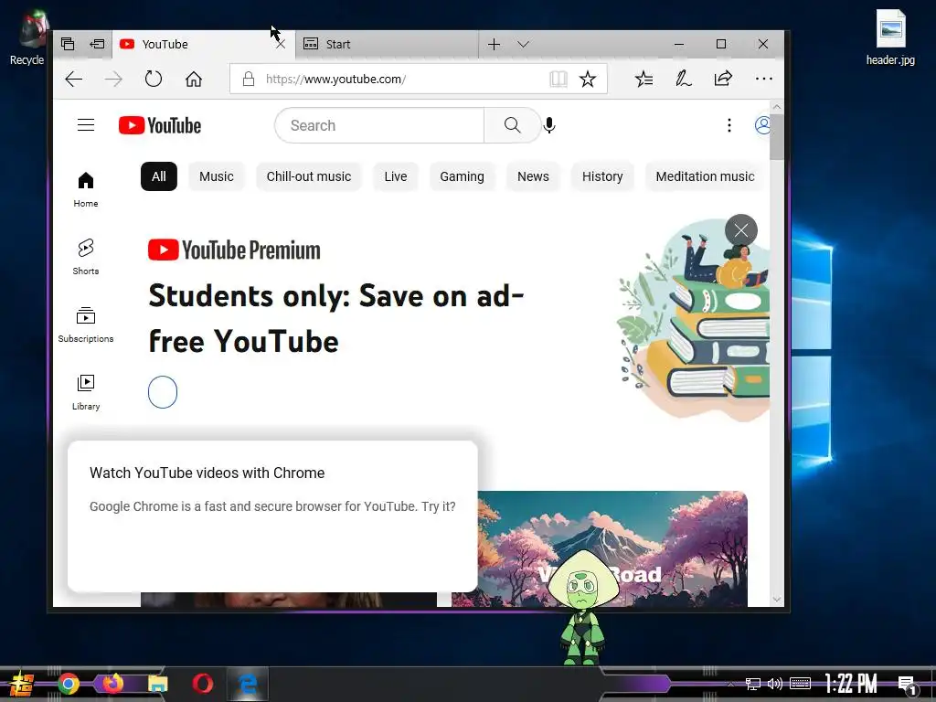Open YouTube settings three-dot menu

coord(729,124)
